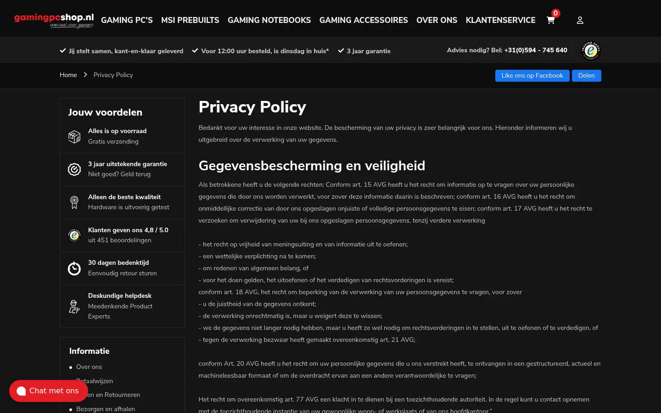Click the guarantee checkmark icon beside 3 jaar uitstekende garantie
Image resolution: width=661 pixels, height=413 pixels.
pyautogui.click(x=74, y=169)
